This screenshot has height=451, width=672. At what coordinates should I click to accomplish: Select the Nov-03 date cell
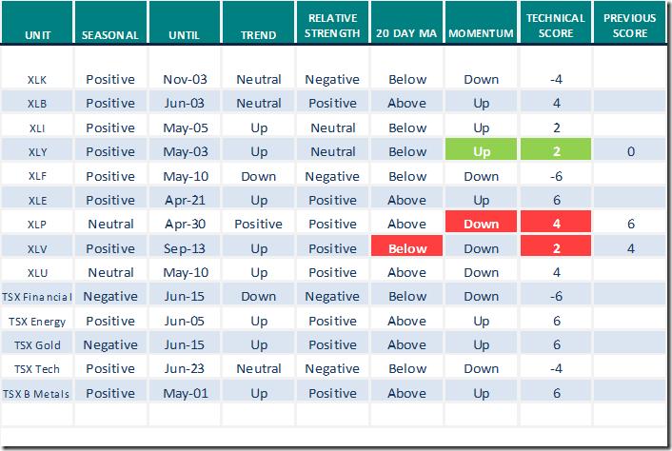point(185,80)
